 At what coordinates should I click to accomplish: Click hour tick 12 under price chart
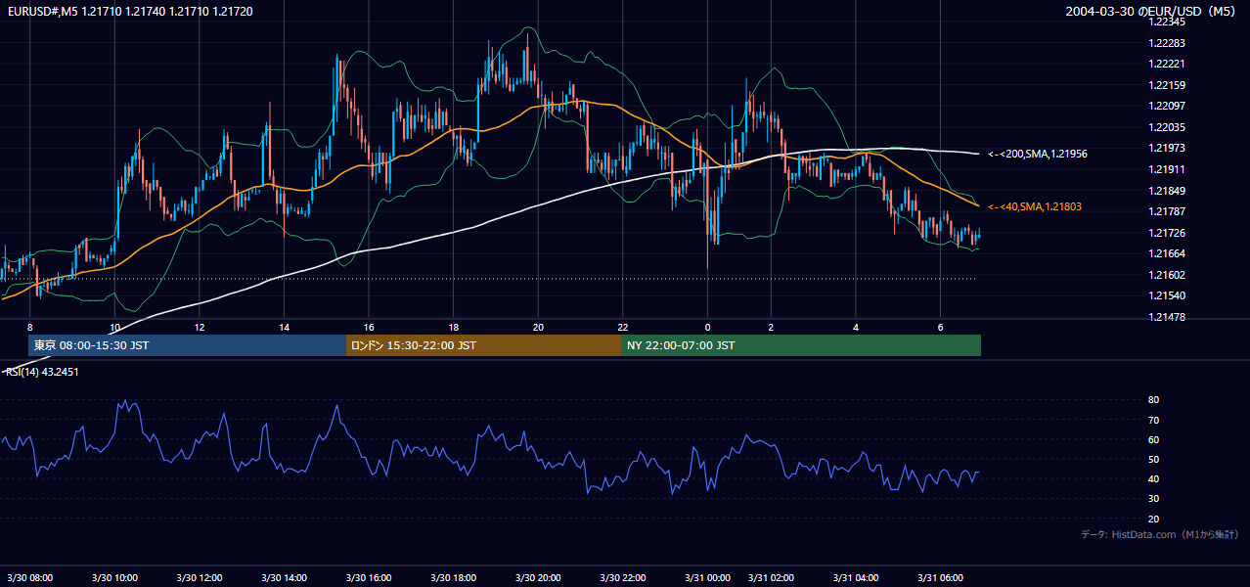coord(200,327)
